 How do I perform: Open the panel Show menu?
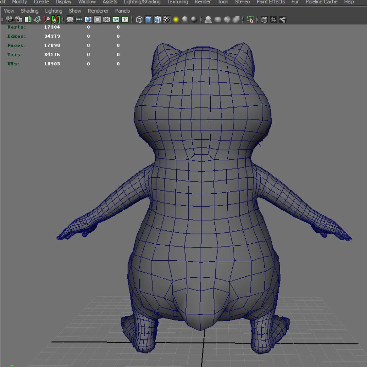click(75, 11)
